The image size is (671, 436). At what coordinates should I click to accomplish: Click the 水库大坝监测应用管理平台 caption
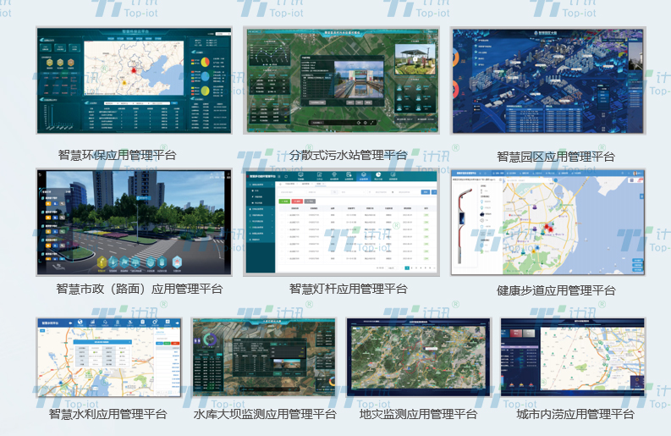click(265, 414)
